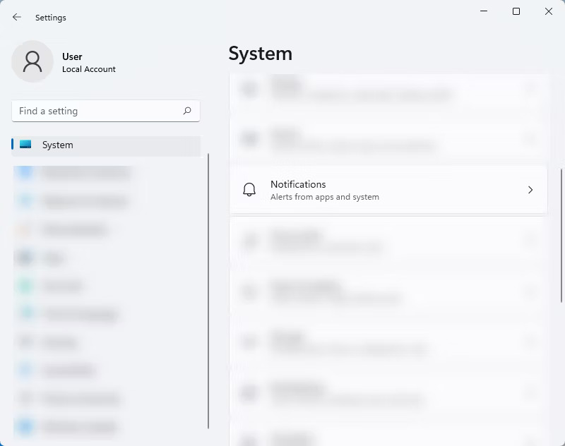Open the Gaming sidebar icon
This screenshot has height=446, width=565.
pyautogui.click(x=25, y=342)
